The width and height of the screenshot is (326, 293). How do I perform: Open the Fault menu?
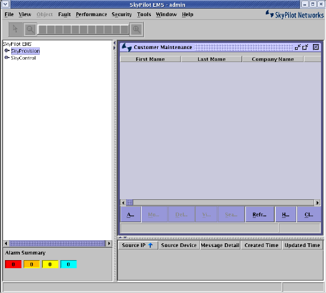point(65,14)
